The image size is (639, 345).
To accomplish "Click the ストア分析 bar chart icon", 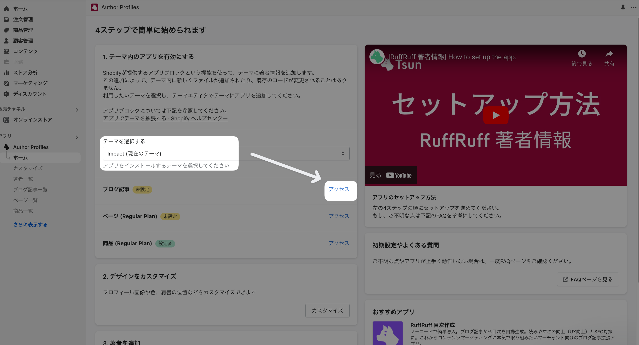I will [6, 73].
